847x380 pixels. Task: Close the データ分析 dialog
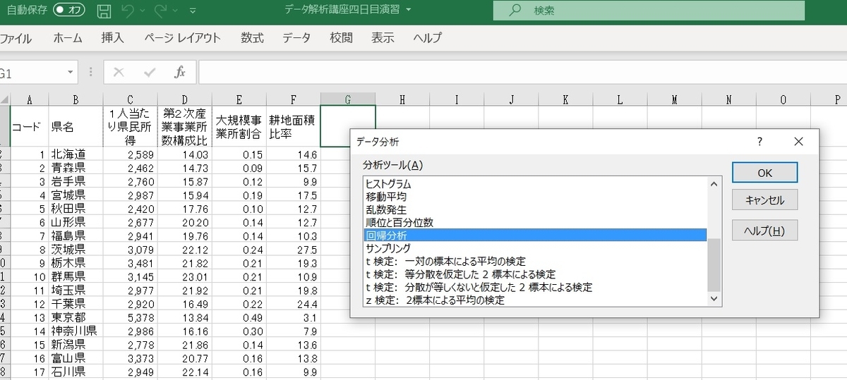798,142
